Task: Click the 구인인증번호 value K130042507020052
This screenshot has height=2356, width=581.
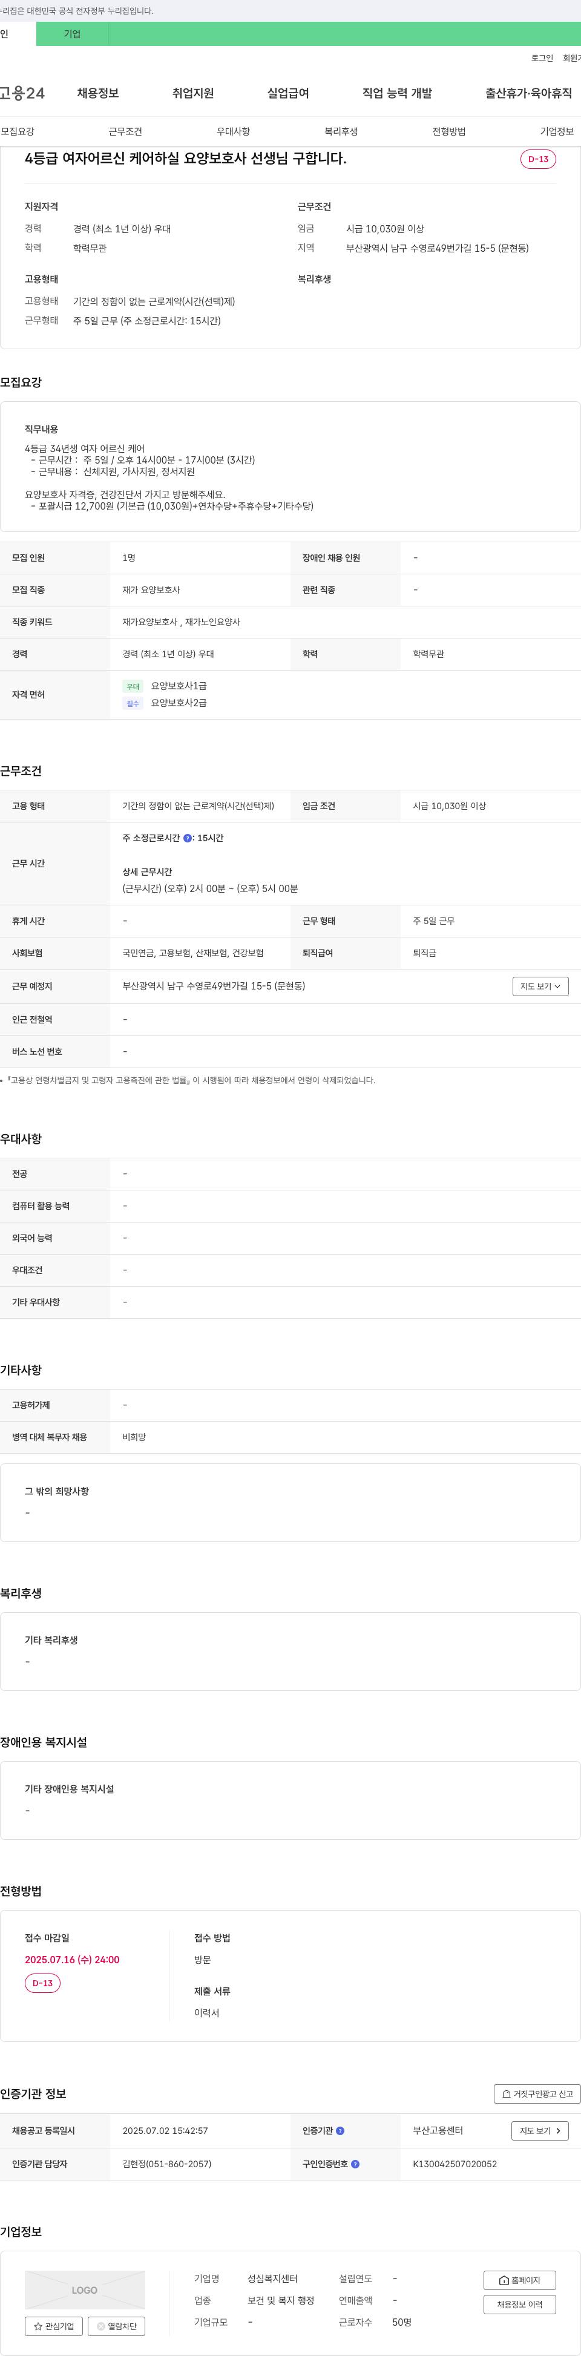Action: [x=455, y=2164]
